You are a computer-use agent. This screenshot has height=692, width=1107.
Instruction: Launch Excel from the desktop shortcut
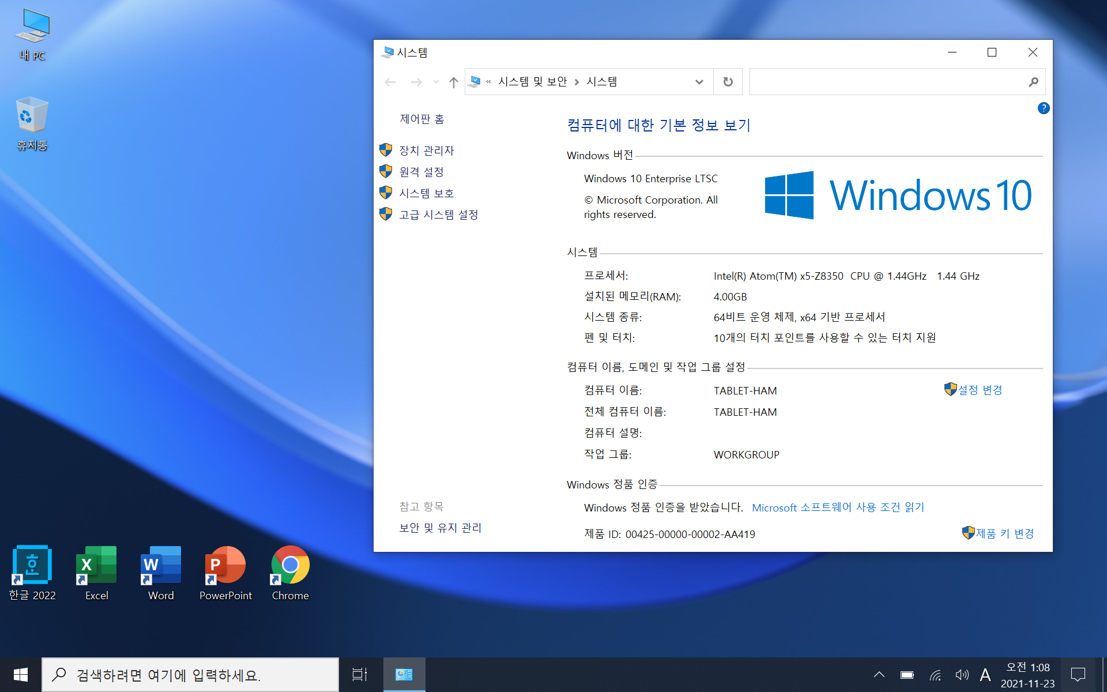(x=96, y=573)
